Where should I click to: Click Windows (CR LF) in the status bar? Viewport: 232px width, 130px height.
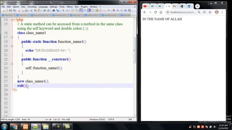point(97,120)
